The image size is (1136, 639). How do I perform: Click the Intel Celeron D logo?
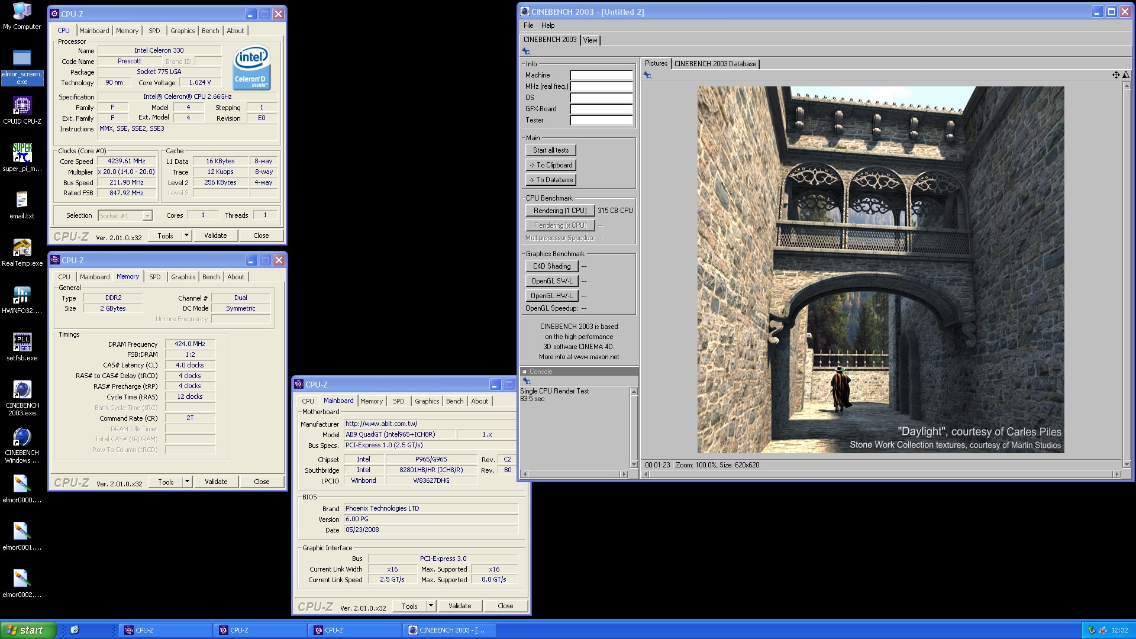(251, 68)
